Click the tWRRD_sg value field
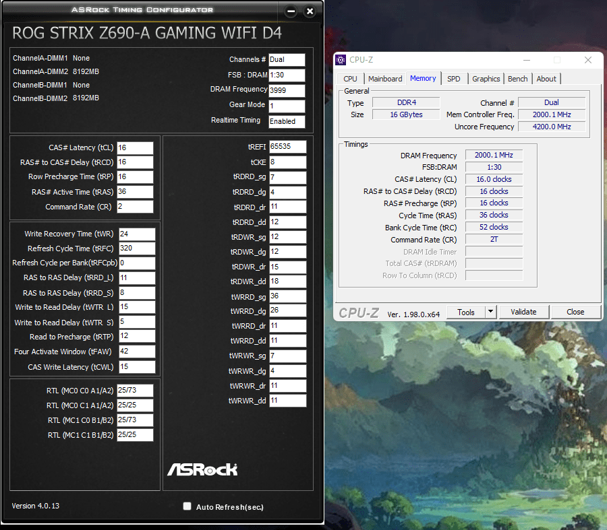Image resolution: width=607 pixels, height=530 pixels. (x=288, y=296)
